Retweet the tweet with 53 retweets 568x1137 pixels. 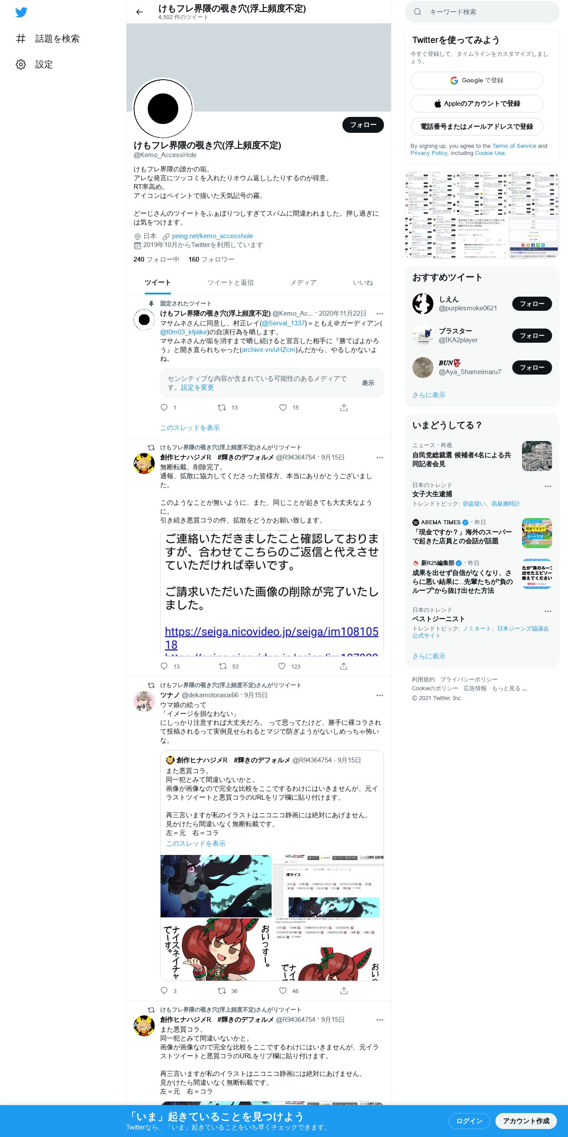pyautogui.click(x=223, y=666)
